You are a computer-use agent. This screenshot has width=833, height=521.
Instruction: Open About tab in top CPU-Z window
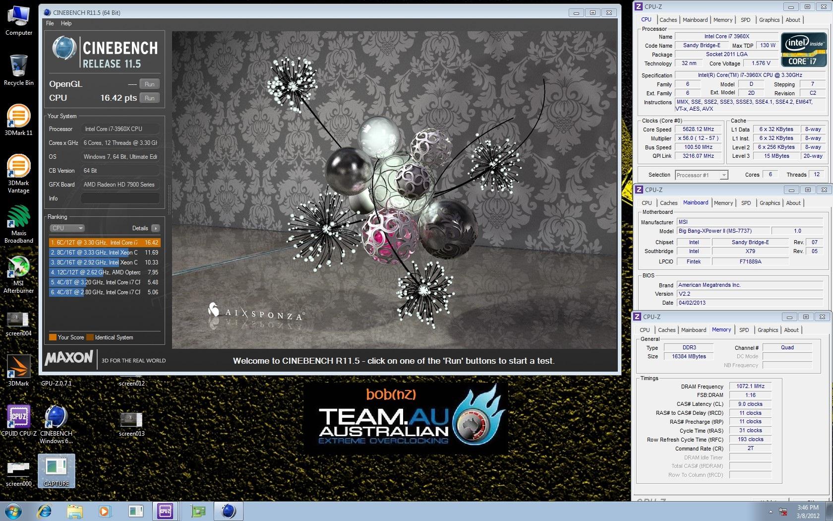pos(793,20)
